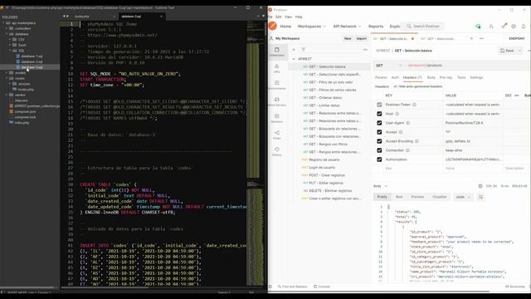Uncheck the Authorization header checkbox
The height and width of the screenshot is (299, 531).
pos(379,159)
